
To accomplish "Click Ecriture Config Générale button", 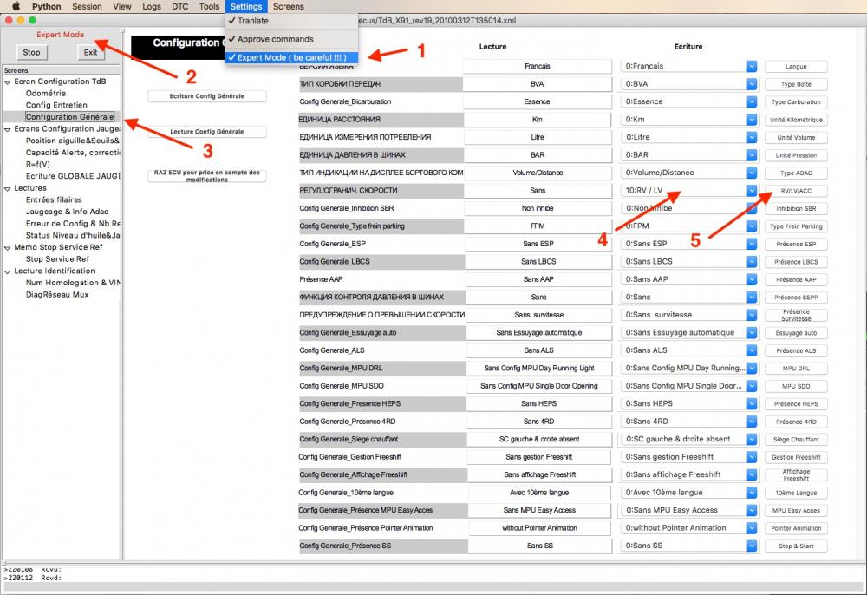I will 207,96.
